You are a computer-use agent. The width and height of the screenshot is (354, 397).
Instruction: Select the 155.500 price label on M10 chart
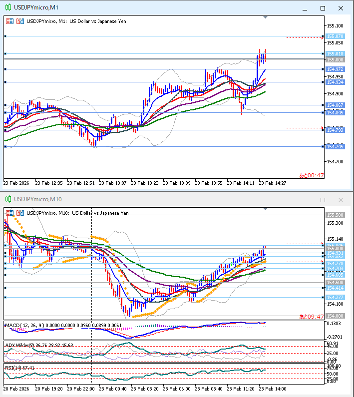coord(335,215)
